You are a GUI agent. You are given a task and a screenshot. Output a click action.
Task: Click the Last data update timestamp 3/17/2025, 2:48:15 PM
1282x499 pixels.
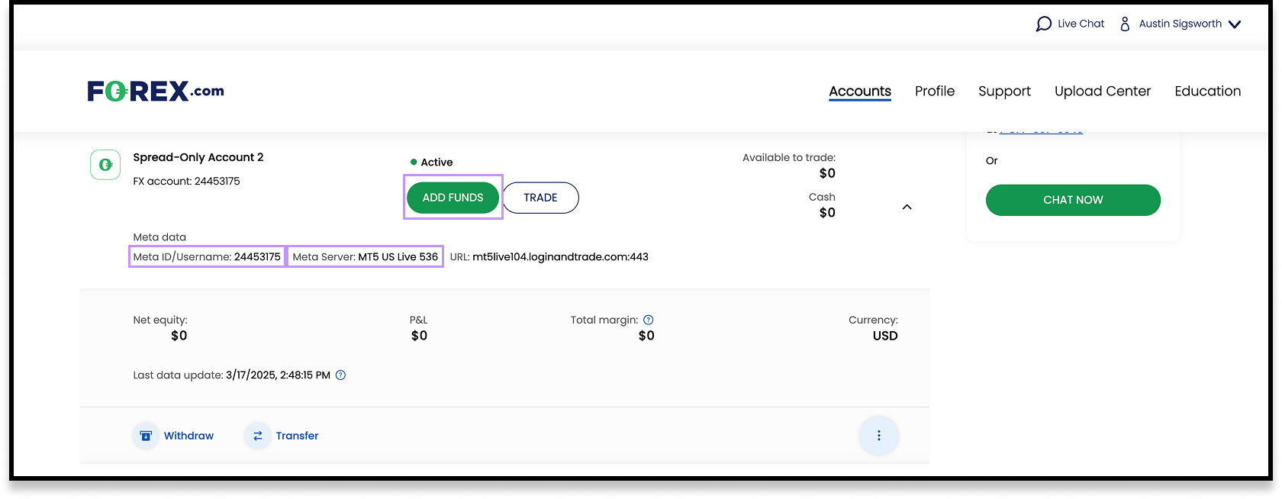[278, 375]
